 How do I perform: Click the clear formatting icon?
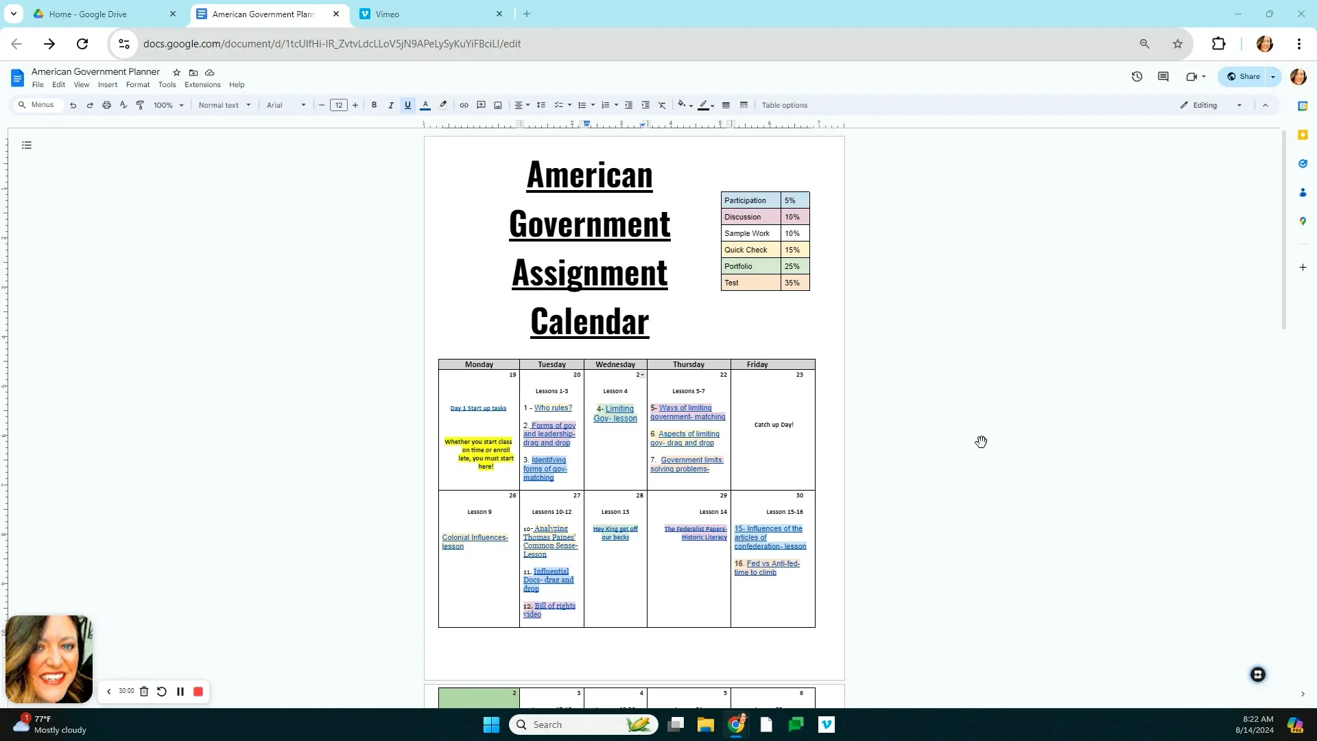pyautogui.click(x=662, y=105)
